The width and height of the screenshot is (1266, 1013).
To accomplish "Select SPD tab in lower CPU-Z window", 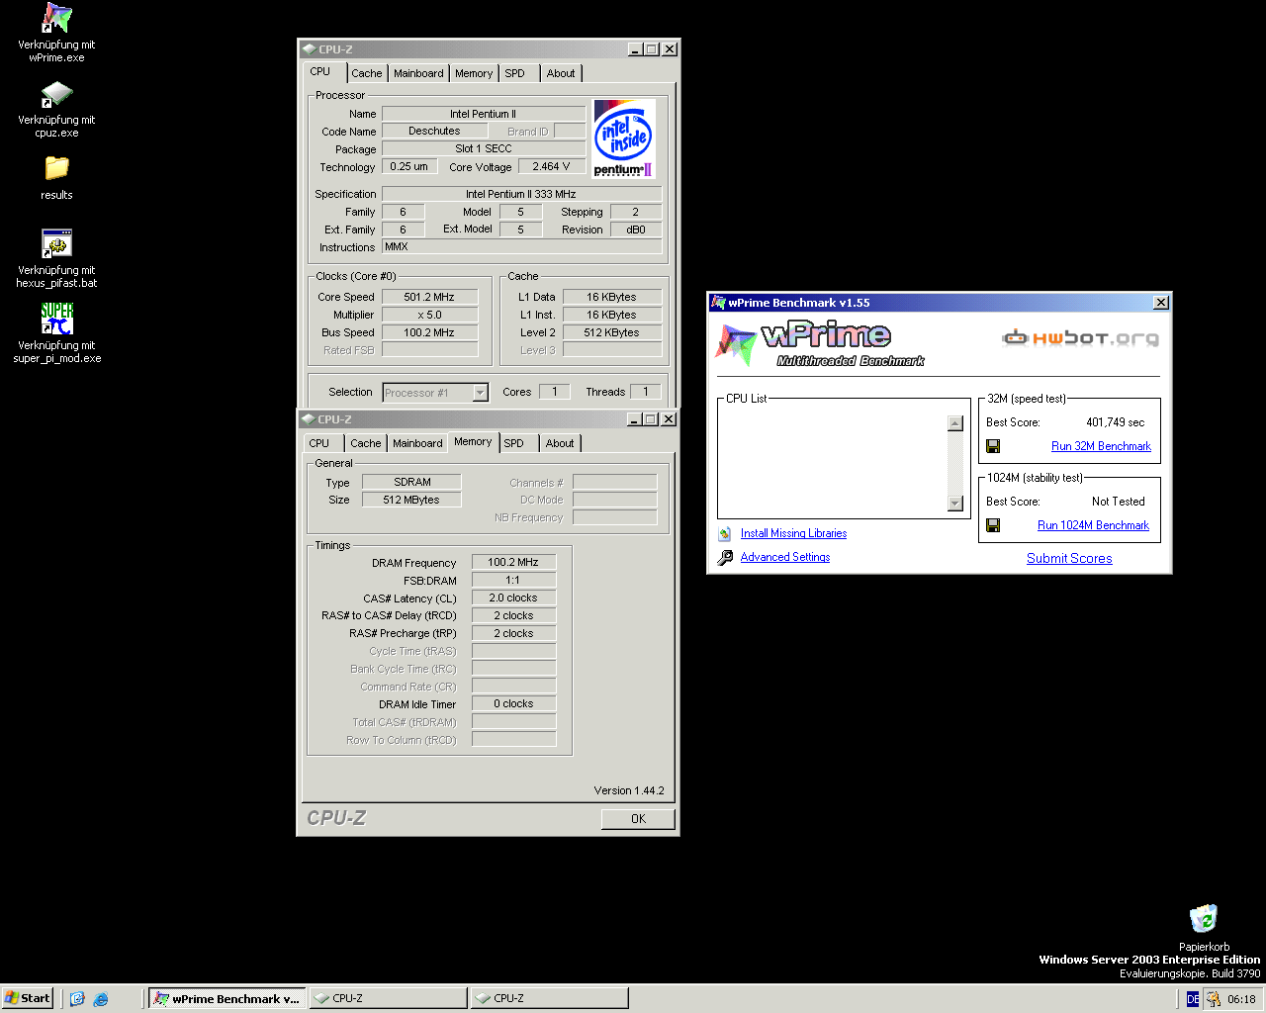I will click(514, 443).
